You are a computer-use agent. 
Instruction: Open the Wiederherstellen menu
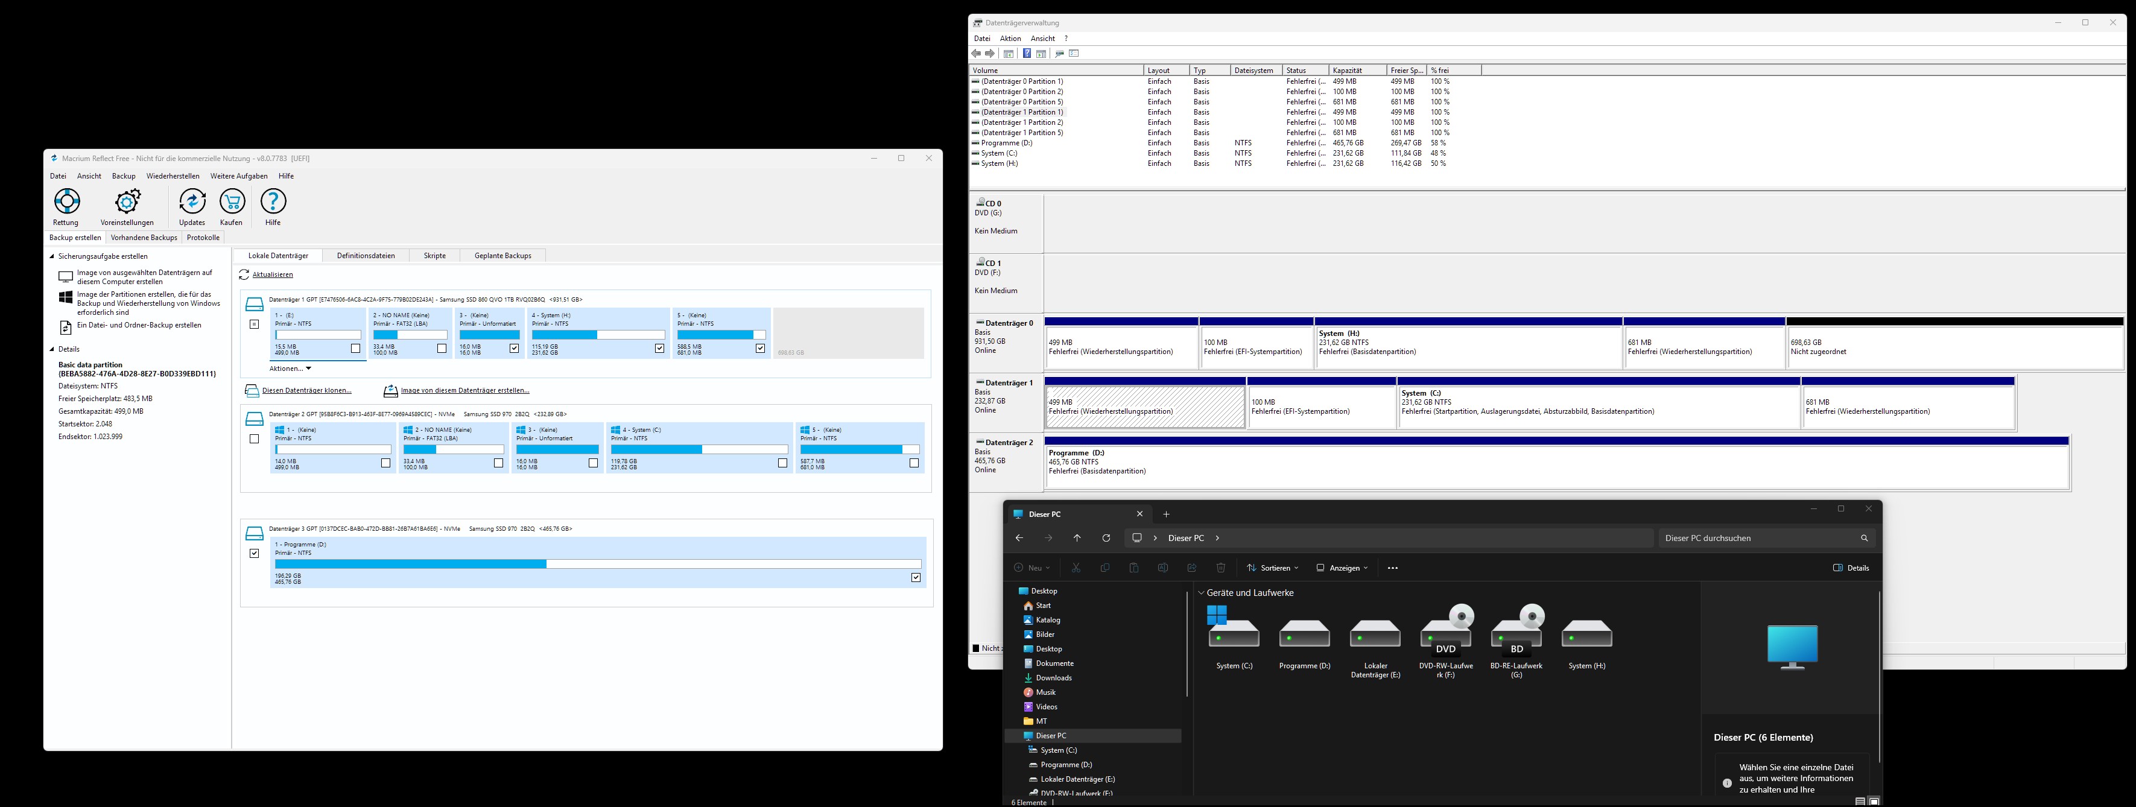[173, 176]
